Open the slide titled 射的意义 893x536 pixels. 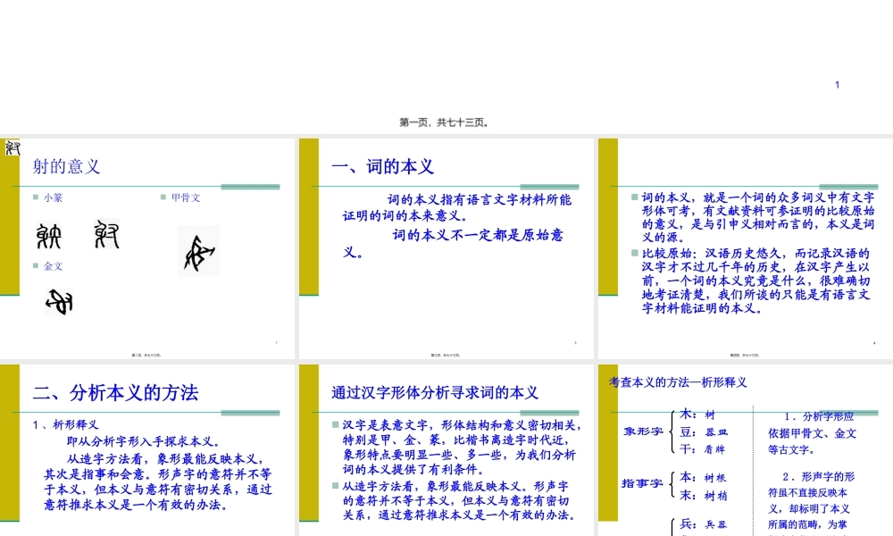coord(147,249)
